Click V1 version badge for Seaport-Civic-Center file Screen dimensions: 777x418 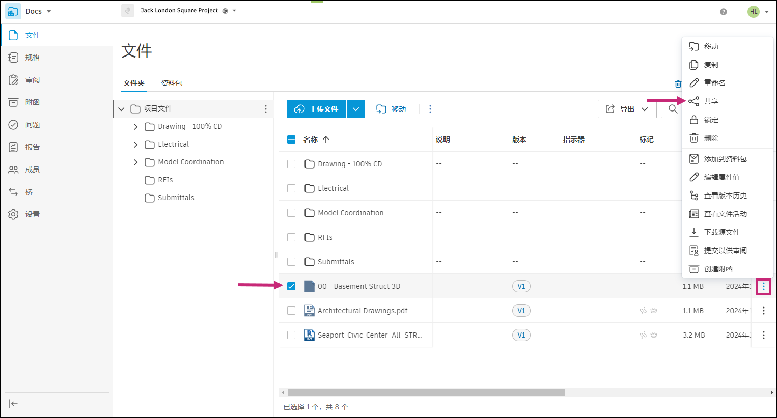[x=521, y=335]
